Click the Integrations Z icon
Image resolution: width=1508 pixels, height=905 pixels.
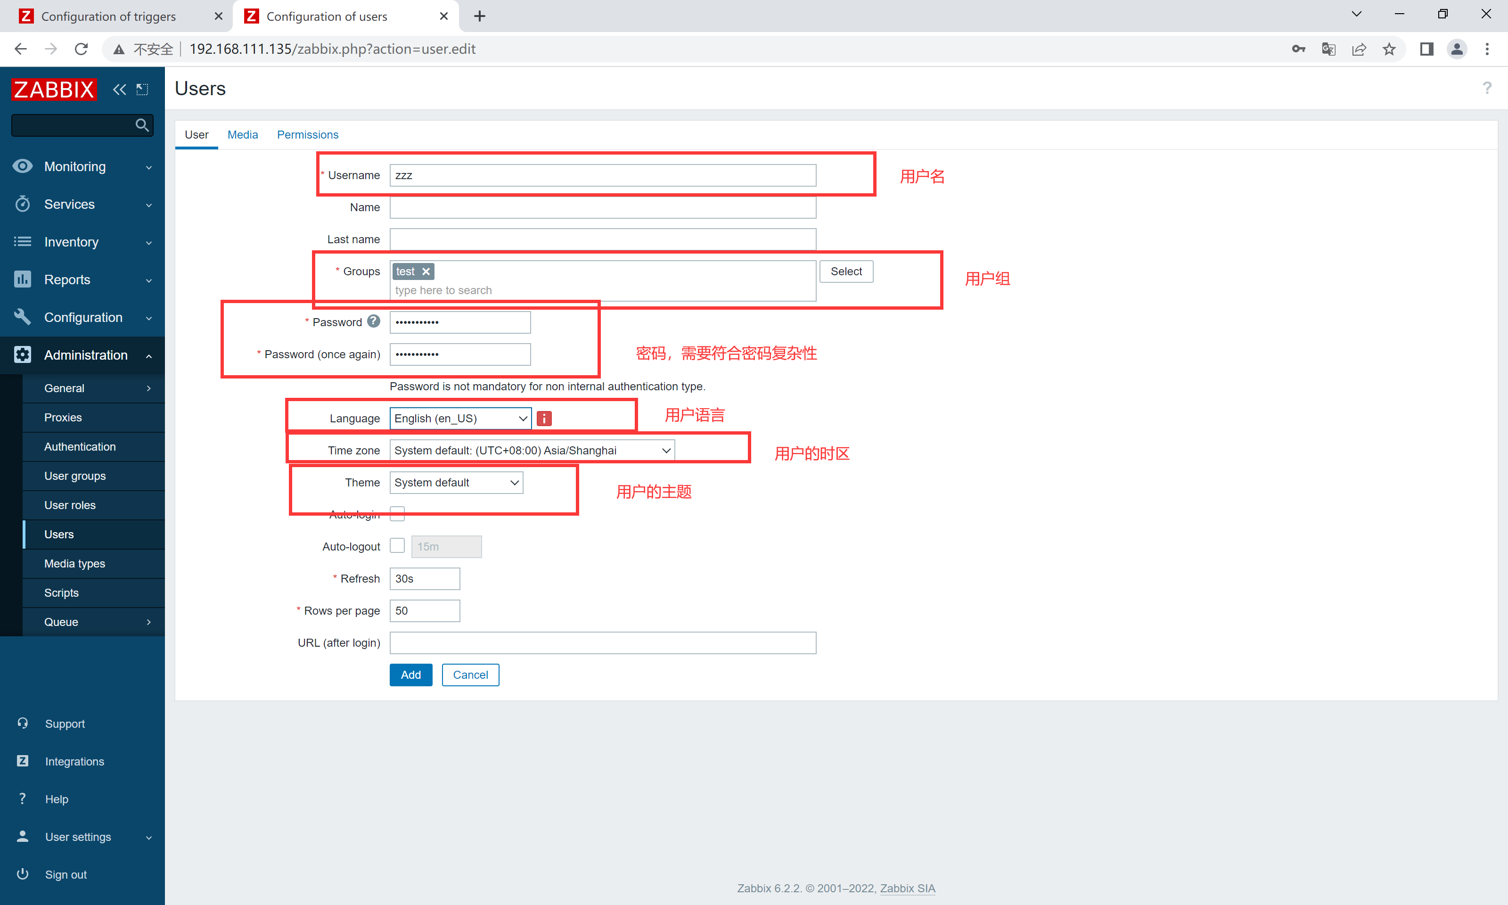[23, 761]
